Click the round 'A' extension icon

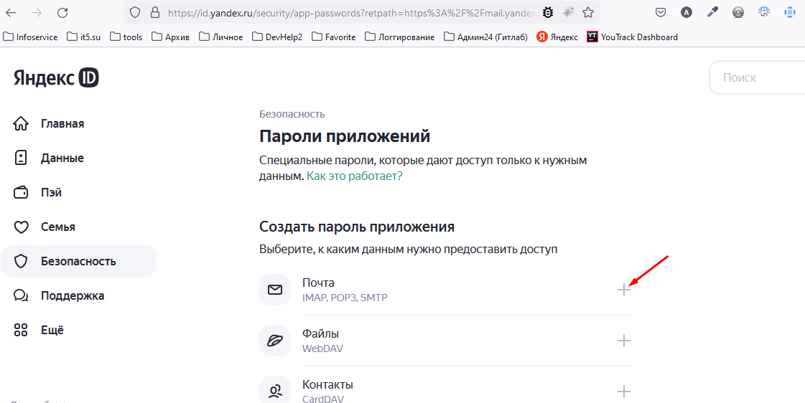pyautogui.click(x=687, y=12)
